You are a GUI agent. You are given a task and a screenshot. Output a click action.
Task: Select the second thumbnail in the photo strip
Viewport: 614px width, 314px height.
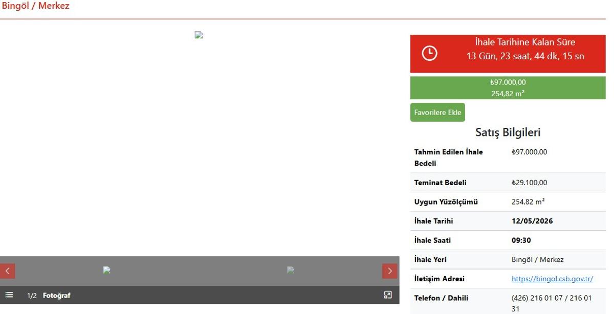click(x=291, y=270)
